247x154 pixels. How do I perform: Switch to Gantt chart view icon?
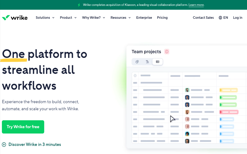[147, 62]
